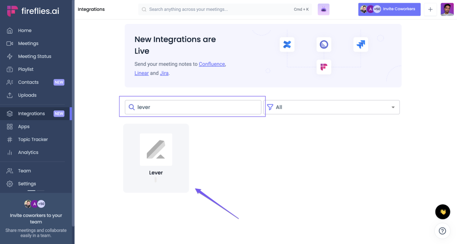Click the integrations search field with lever

193,107
